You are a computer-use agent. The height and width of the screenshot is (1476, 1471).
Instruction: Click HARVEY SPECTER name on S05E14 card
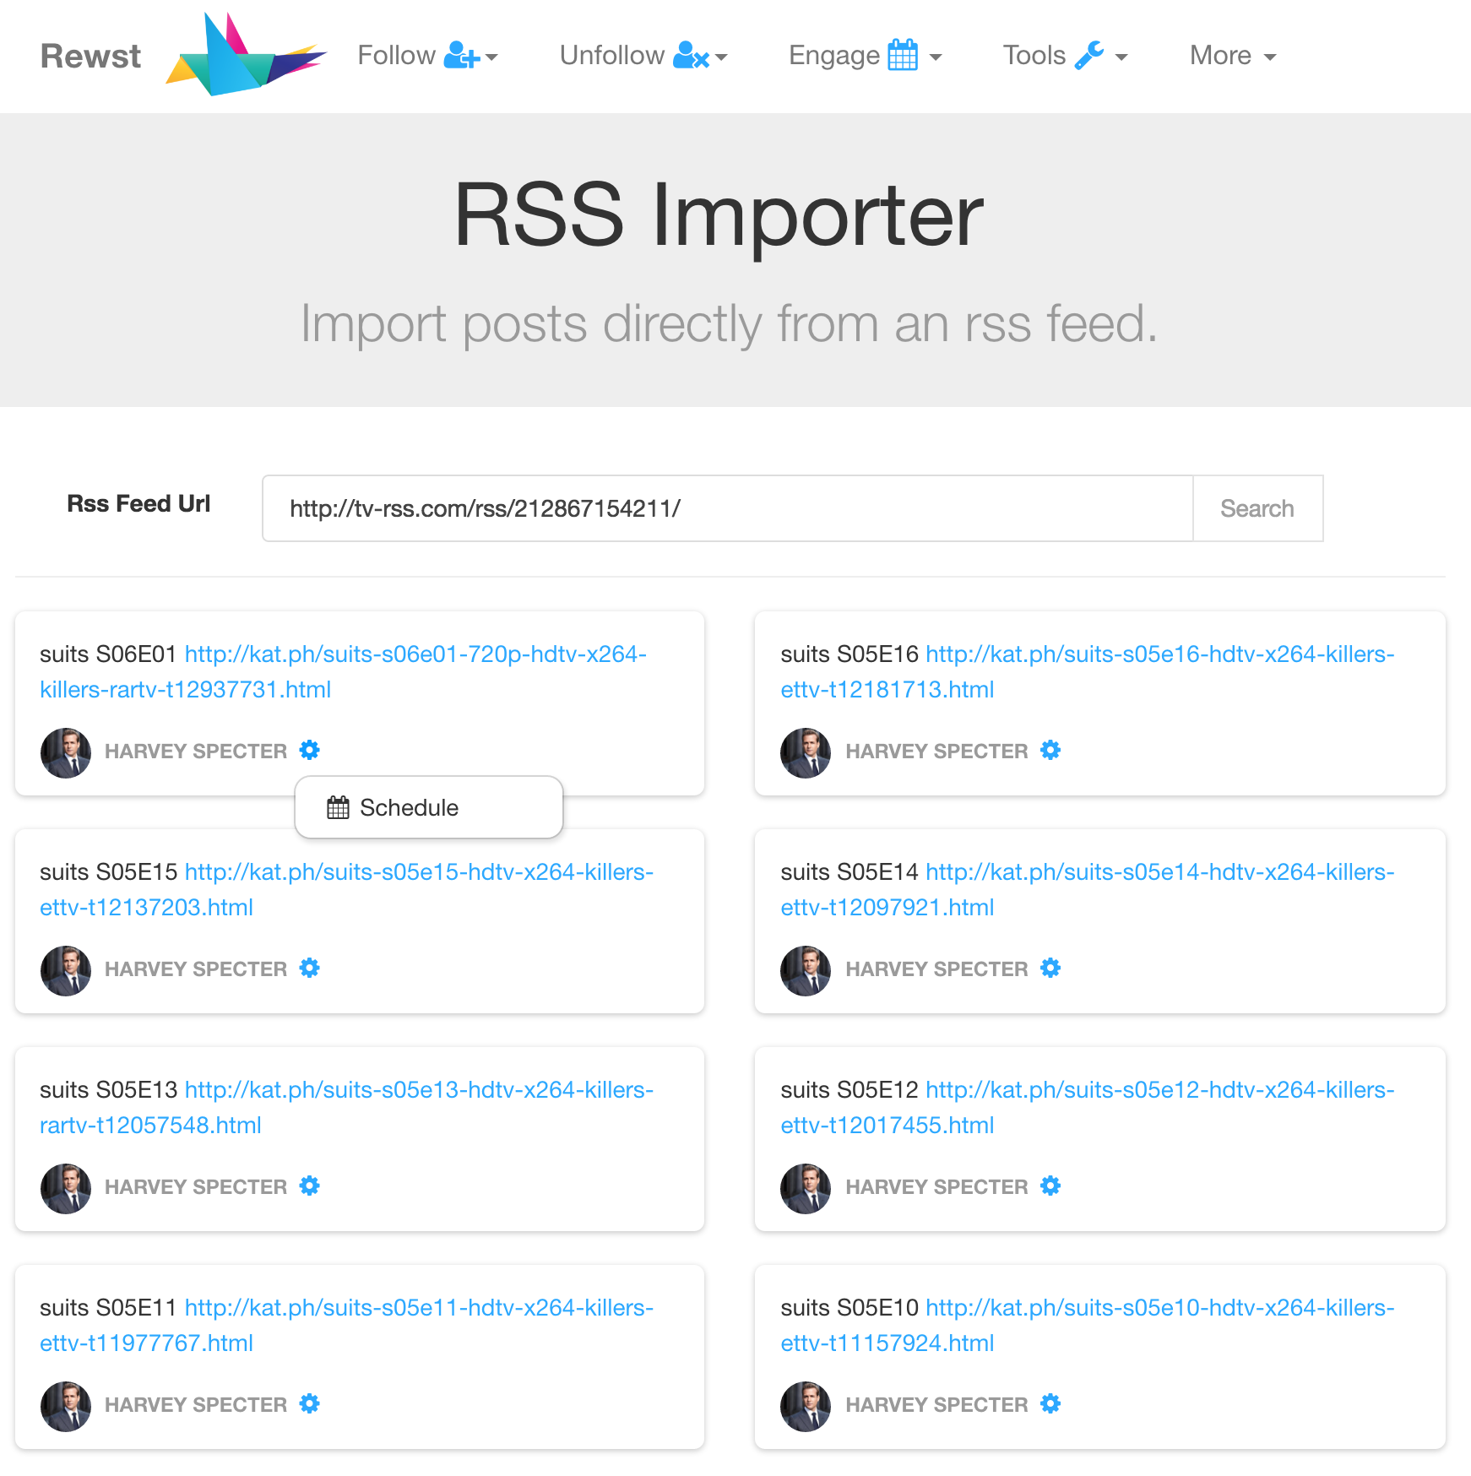pos(936,969)
